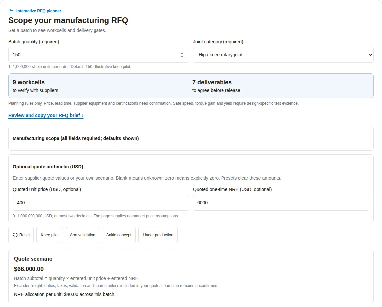Click the Quoted unit price field
Image resolution: width=382 pixels, height=307 pixels.
tap(100, 203)
